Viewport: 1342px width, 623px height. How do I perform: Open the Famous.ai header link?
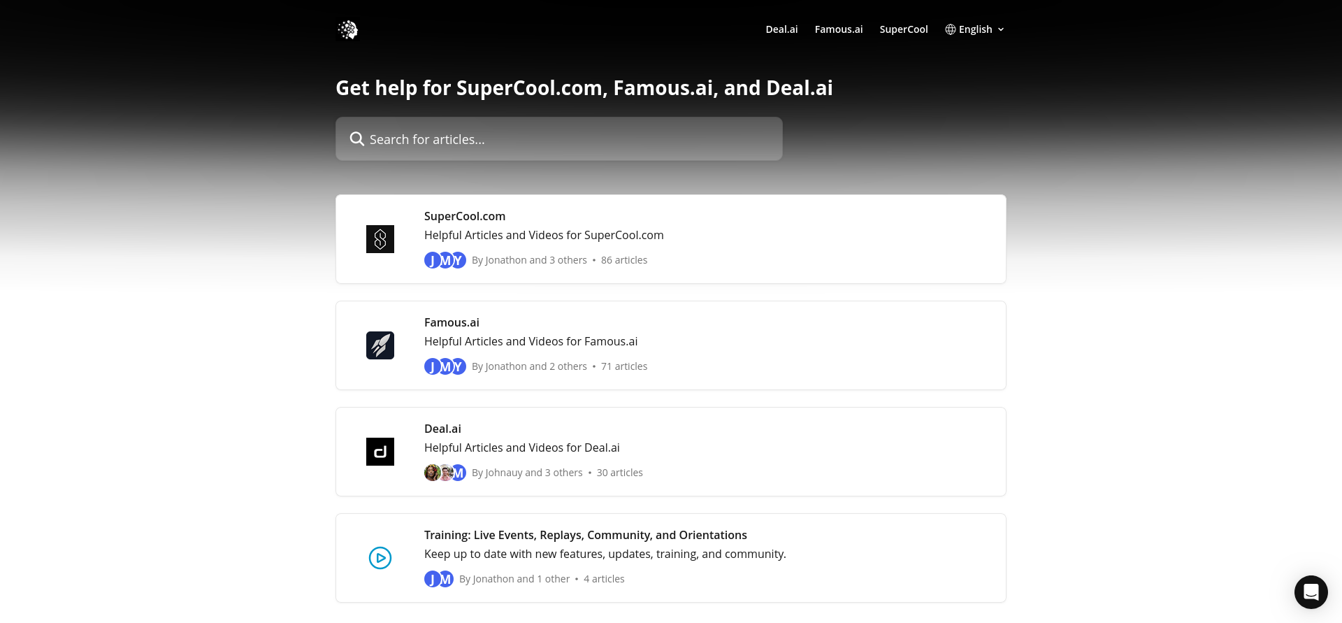839,29
